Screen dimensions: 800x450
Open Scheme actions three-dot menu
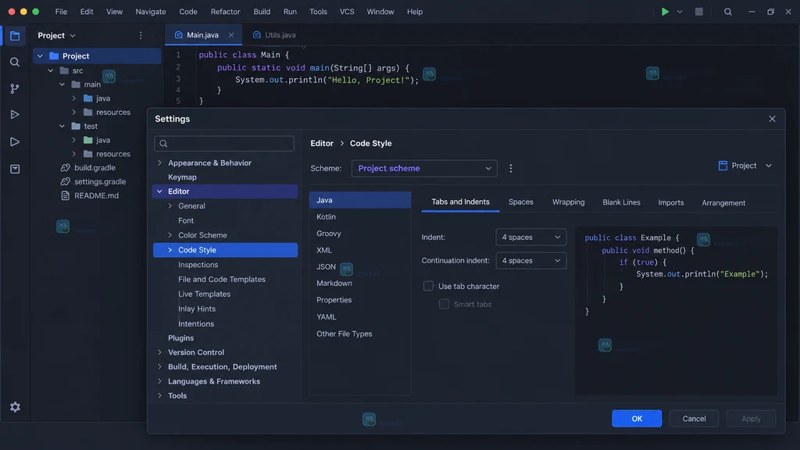click(x=511, y=169)
